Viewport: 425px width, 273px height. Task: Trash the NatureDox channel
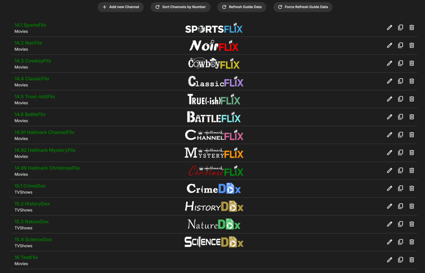point(412,224)
